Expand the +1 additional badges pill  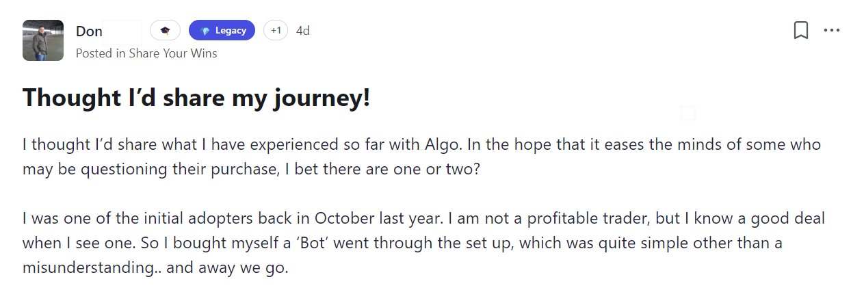(276, 31)
